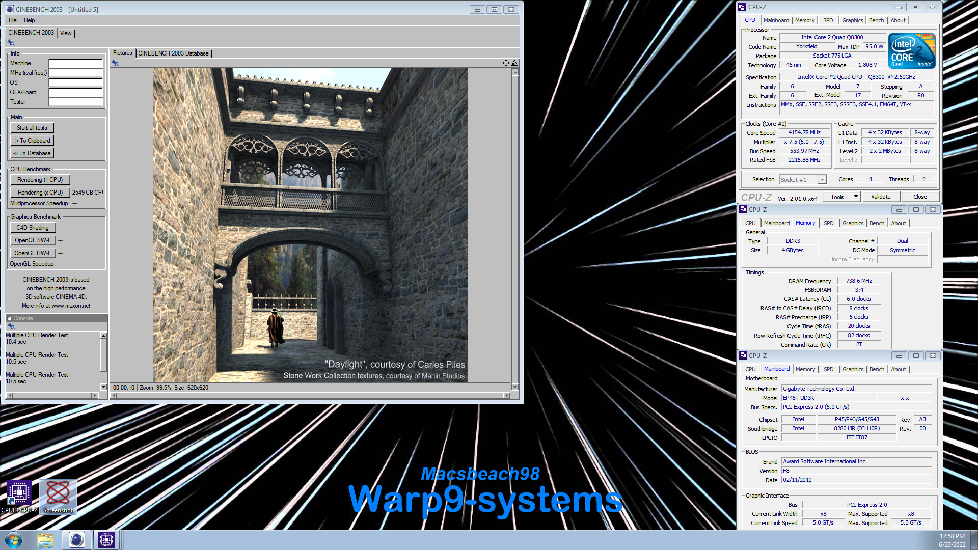Image resolution: width=978 pixels, height=550 pixels.
Task: Click the Tools button in CPU-Z
Action: pyautogui.click(x=837, y=197)
